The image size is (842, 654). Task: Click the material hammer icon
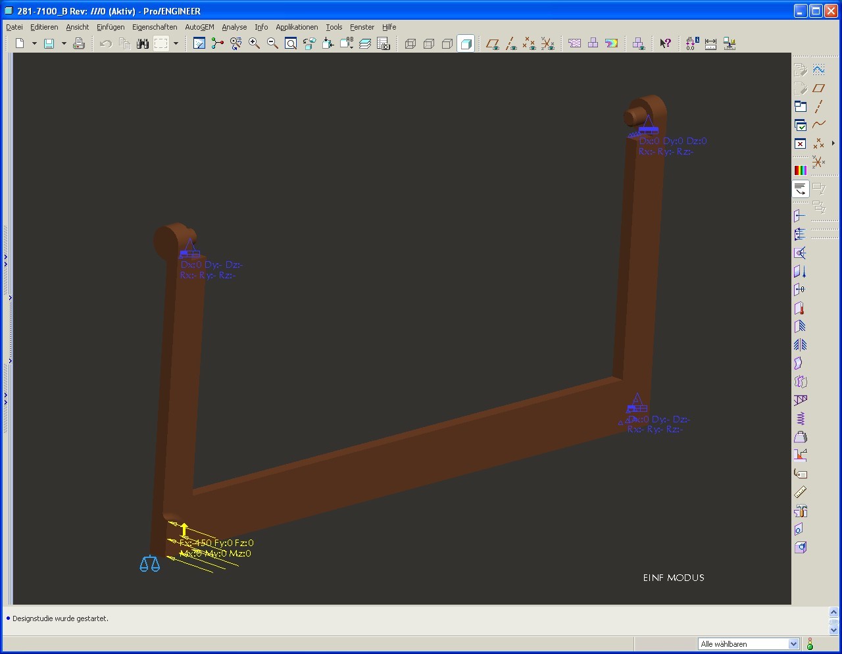[x=801, y=511]
